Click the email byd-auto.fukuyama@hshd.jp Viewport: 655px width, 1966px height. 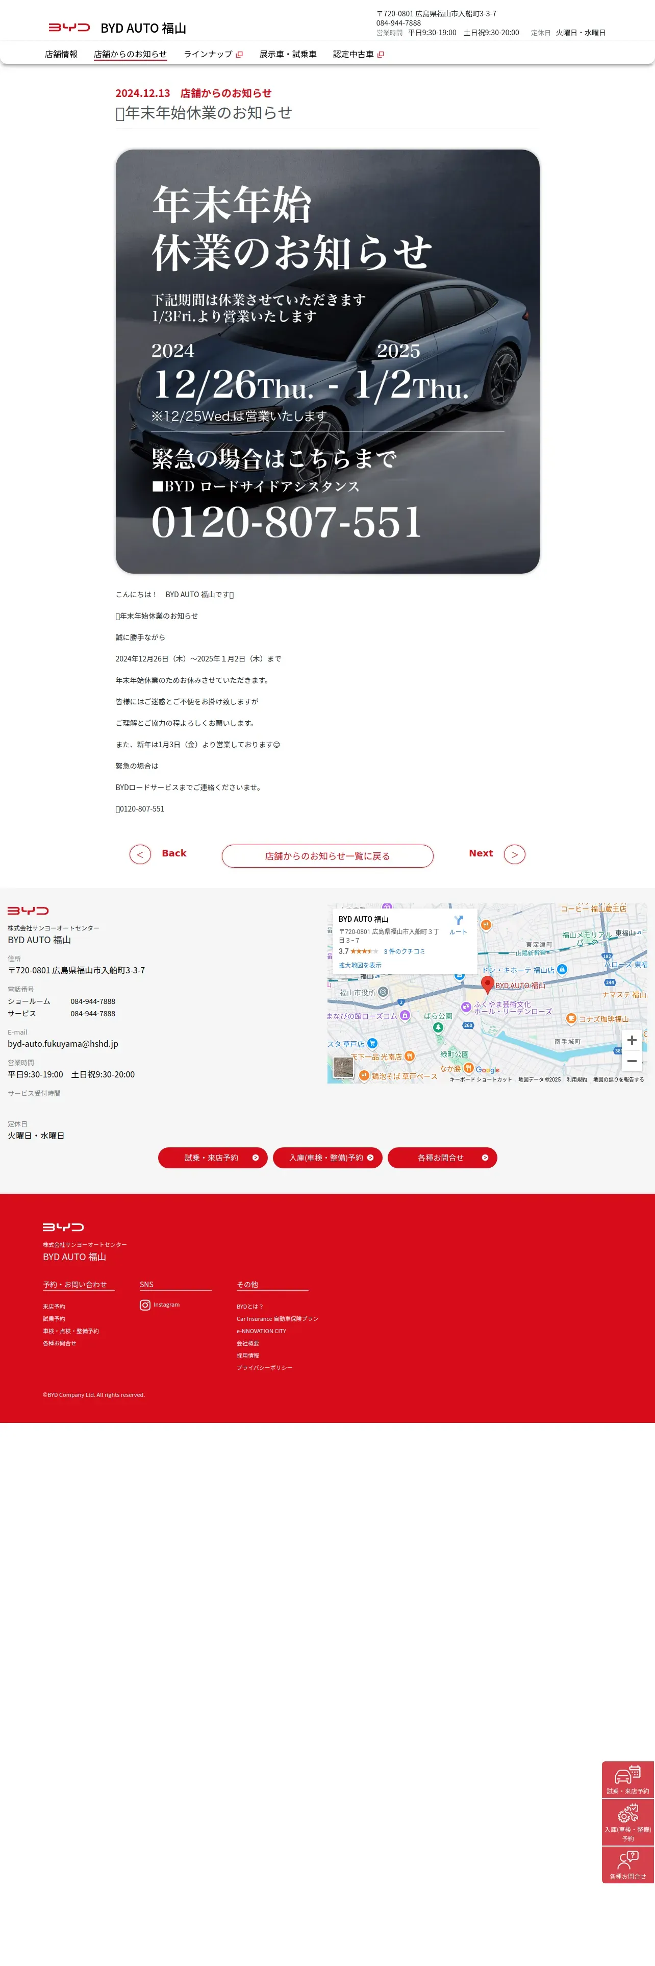[63, 1044]
